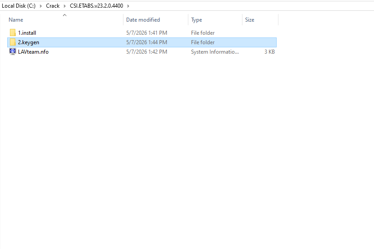This screenshot has width=374, height=249.
Task: Select the 2.keygen folder name
Action: click(29, 42)
